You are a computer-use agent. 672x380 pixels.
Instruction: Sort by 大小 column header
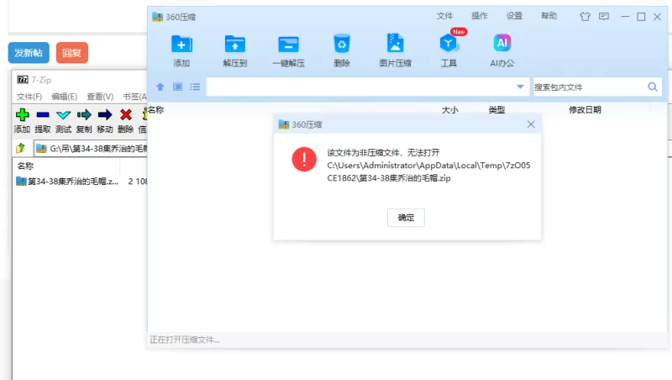[450, 110]
